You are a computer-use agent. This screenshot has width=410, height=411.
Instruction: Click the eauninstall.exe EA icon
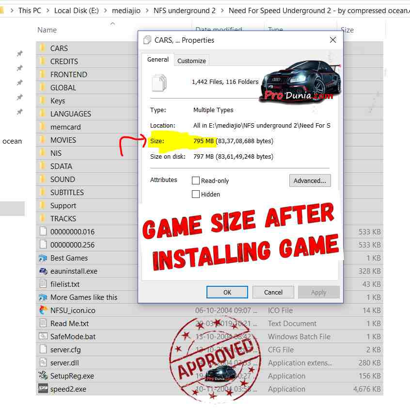pos(43,271)
